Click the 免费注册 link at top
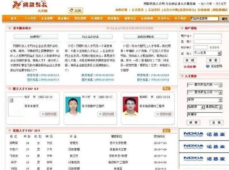The height and width of the screenshot is (170, 229). tap(121, 10)
